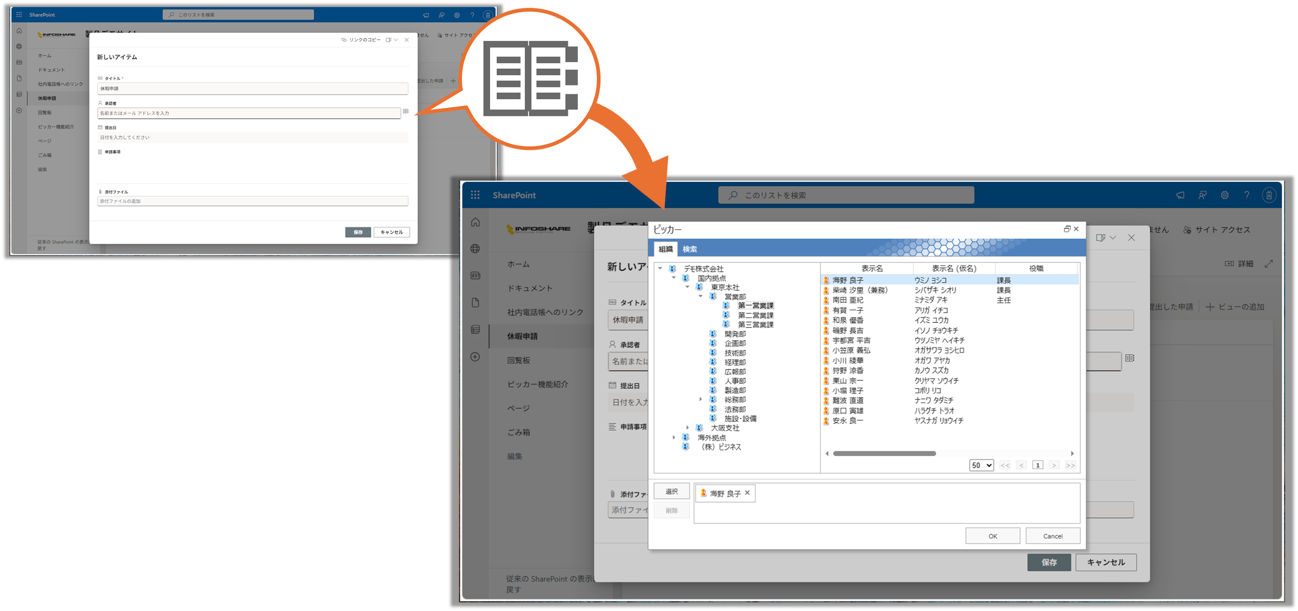
Task: Open the help question mark in the large header
Action: click(x=1247, y=195)
